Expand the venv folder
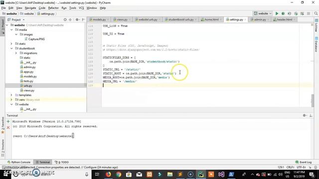Viewport: 319px width, 179px height. [11, 99]
